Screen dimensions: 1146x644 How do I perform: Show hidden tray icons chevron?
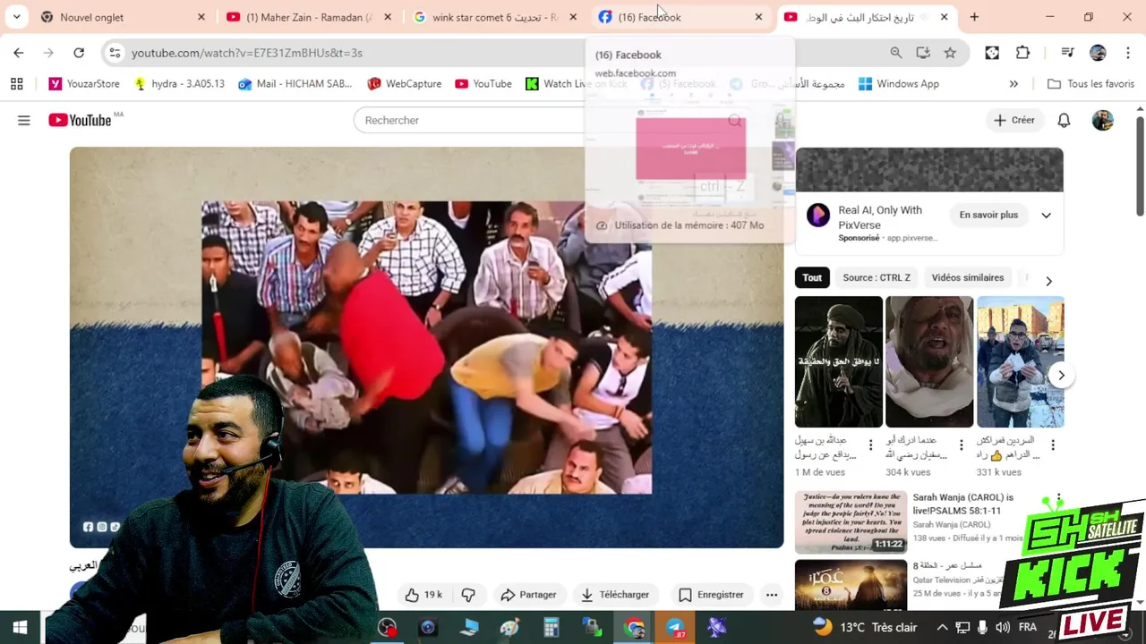[942, 628]
